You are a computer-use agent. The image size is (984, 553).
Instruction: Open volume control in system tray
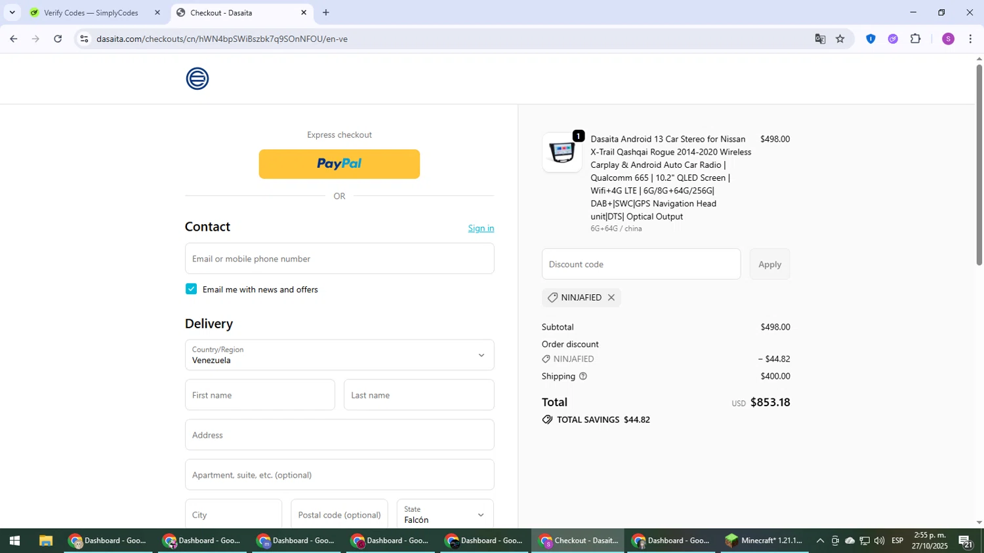879,541
